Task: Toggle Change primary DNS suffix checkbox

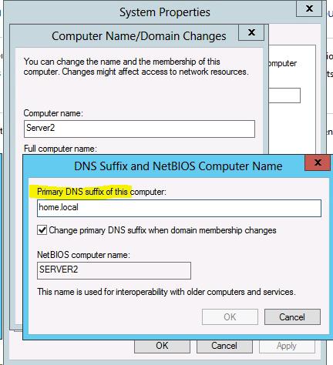Action: (x=42, y=230)
